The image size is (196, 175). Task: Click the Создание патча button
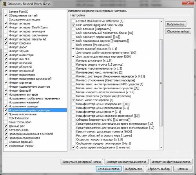point(109,169)
